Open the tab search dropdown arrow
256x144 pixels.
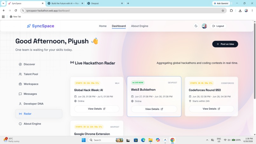pos(3,3)
